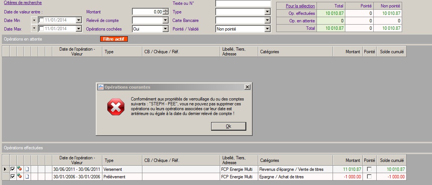Viewport: 432px width, 185px height.
Task: Click the Non pointé summary column header
Action: 388,6
